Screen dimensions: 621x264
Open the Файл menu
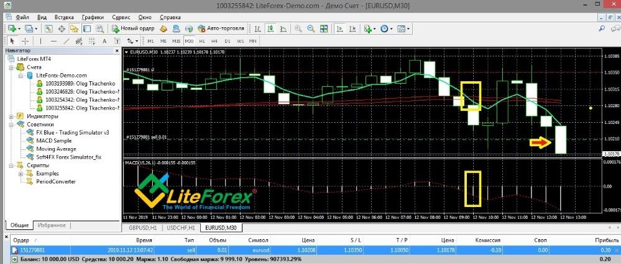coord(22,17)
